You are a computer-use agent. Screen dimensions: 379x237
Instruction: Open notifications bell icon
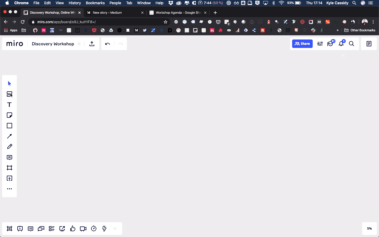click(341, 44)
